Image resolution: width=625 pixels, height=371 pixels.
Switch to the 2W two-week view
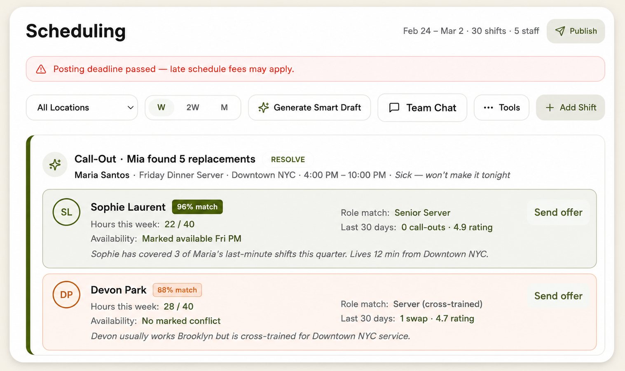point(192,107)
